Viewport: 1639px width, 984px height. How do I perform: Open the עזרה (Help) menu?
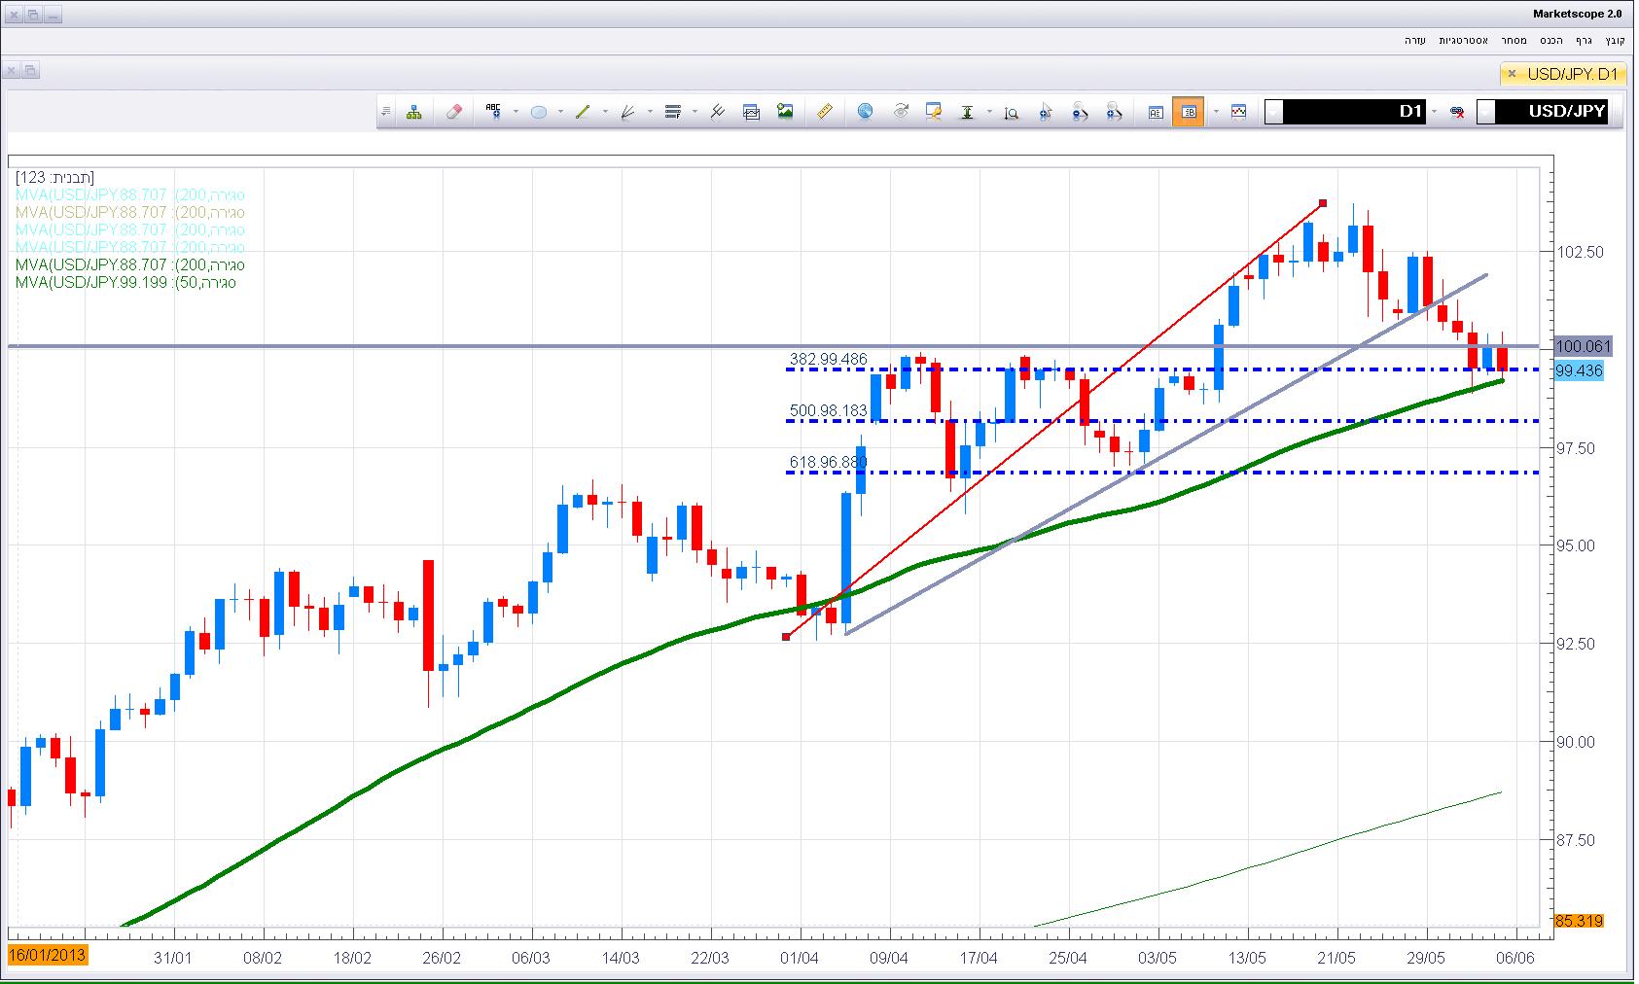point(1415,40)
